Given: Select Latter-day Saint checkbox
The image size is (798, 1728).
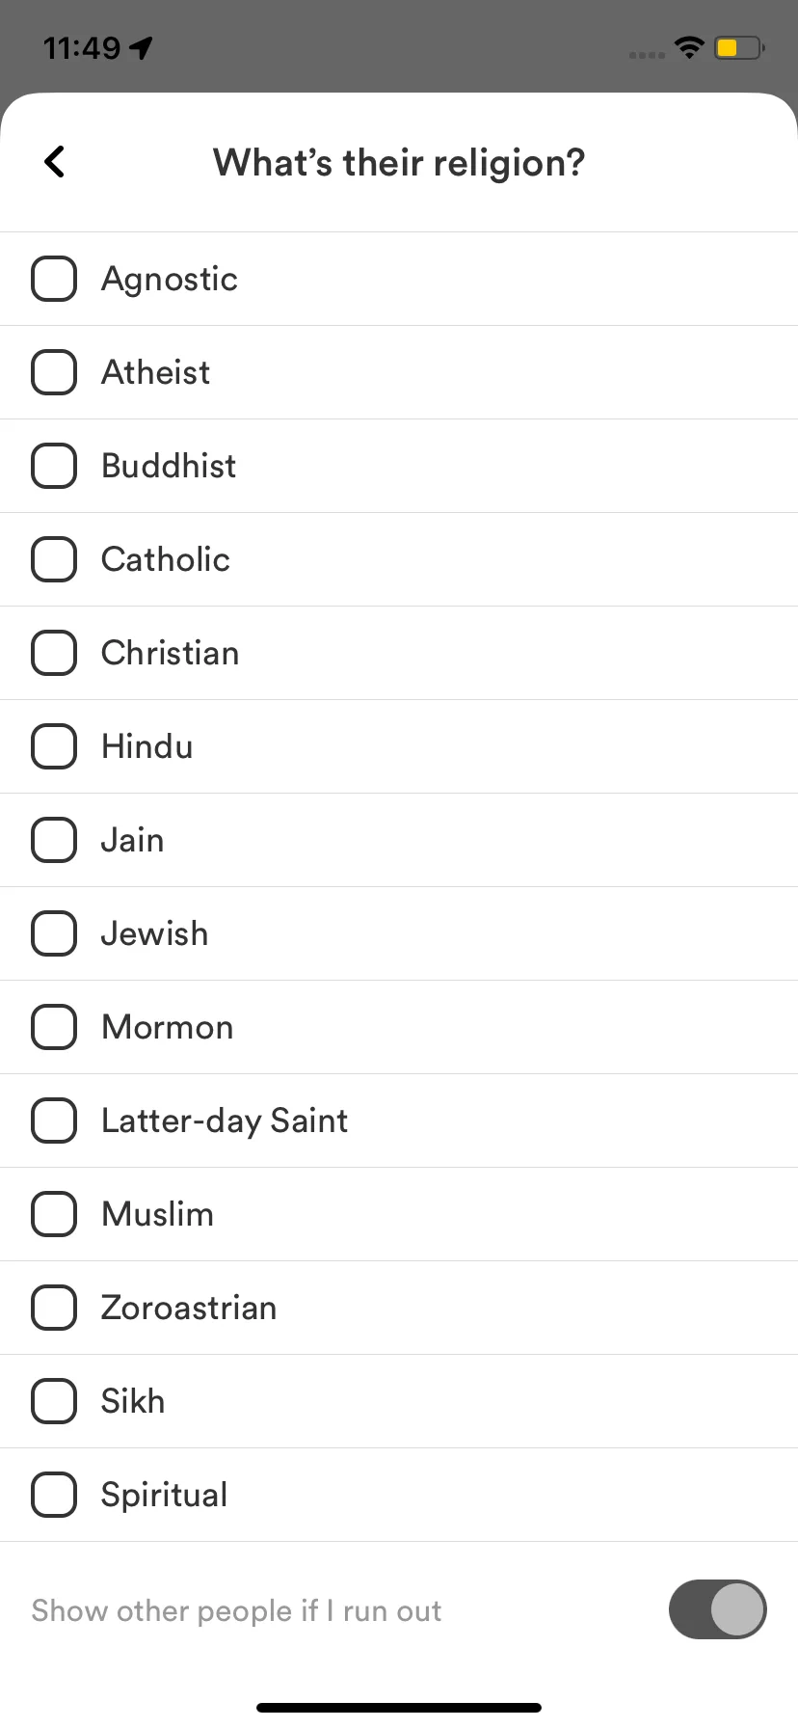Looking at the screenshot, I should tap(54, 1120).
